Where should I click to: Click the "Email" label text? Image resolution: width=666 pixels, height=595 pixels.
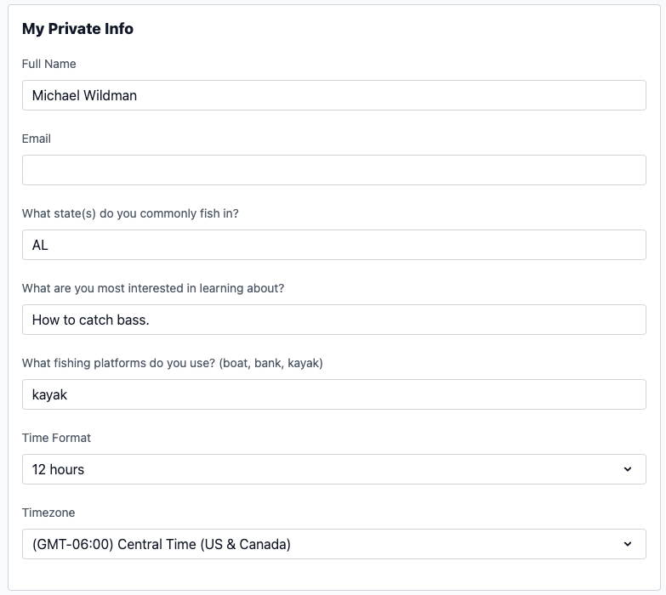(37, 139)
